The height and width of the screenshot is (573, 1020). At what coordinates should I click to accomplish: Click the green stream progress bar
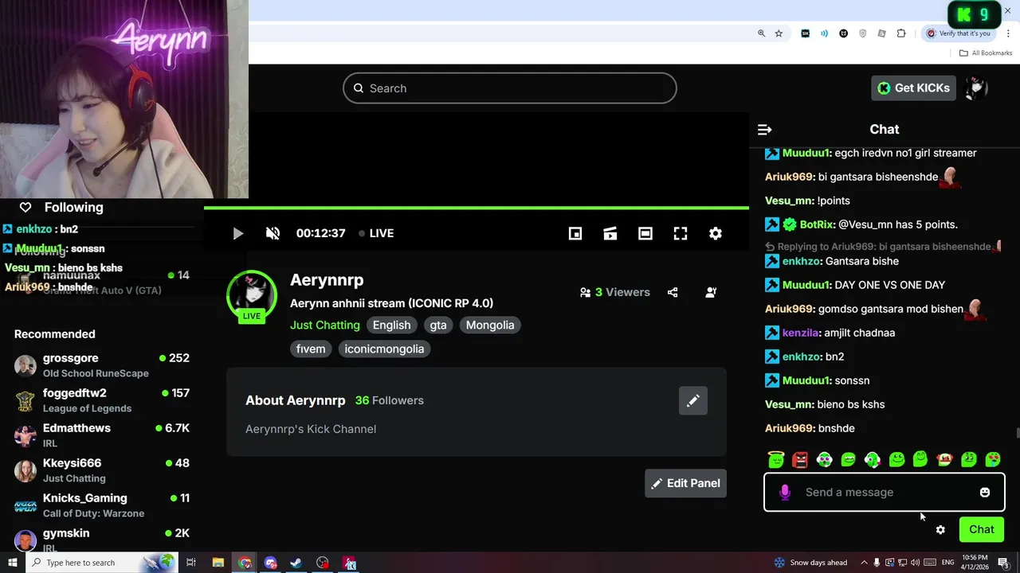click(477, 209)
